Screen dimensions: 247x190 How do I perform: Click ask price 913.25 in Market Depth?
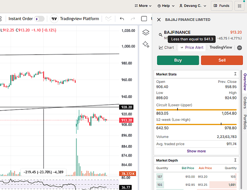click(x=203, y=185)
